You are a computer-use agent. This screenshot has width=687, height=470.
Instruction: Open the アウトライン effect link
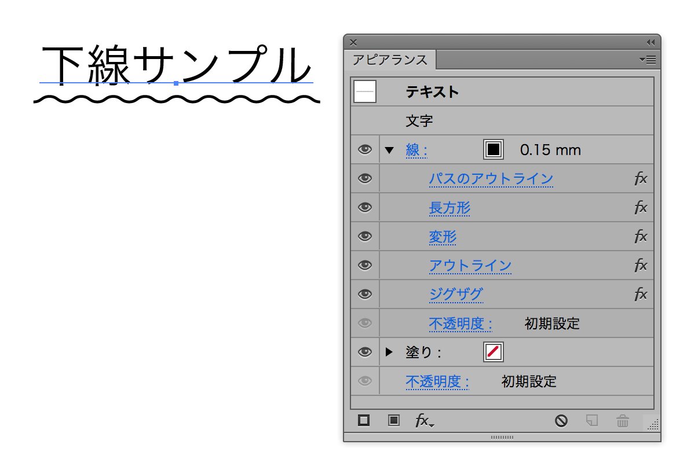tap(470, 266)
